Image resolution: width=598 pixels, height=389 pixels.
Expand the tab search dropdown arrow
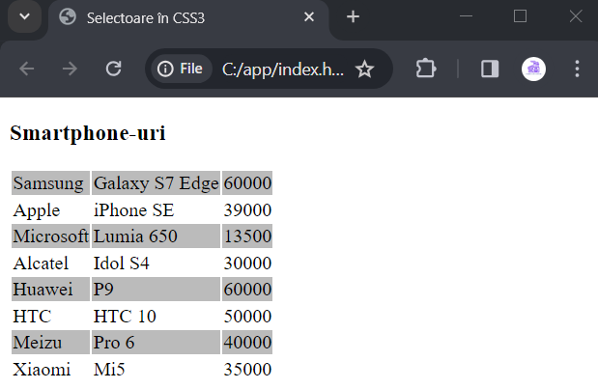click(25, 16)
